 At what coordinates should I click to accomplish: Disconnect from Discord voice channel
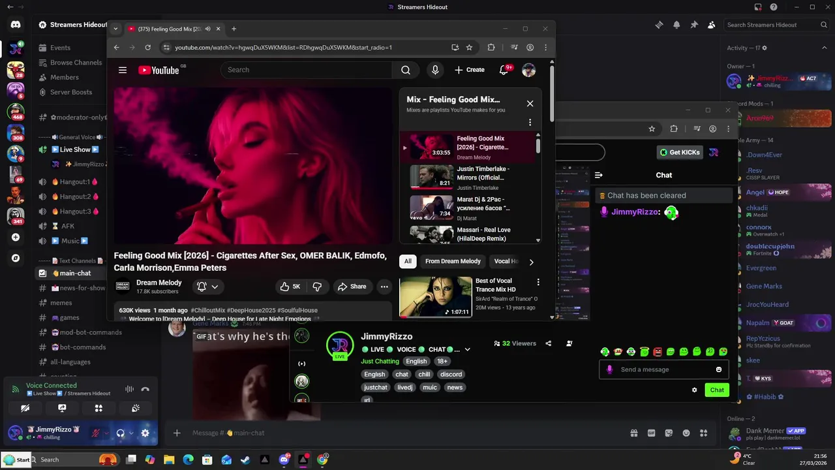pos(145,390)
